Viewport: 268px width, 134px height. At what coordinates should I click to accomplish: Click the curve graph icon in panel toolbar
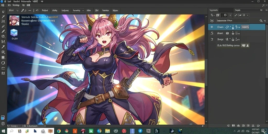click(236, 15)
